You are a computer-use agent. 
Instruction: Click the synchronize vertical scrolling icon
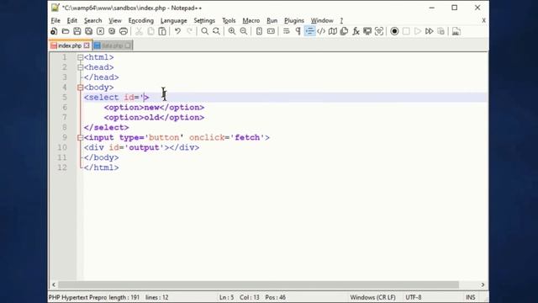coord(259,31)
